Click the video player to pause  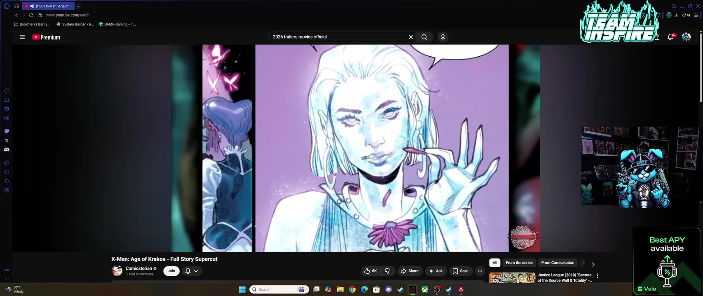pyautogui.click(x=355, y=148)
